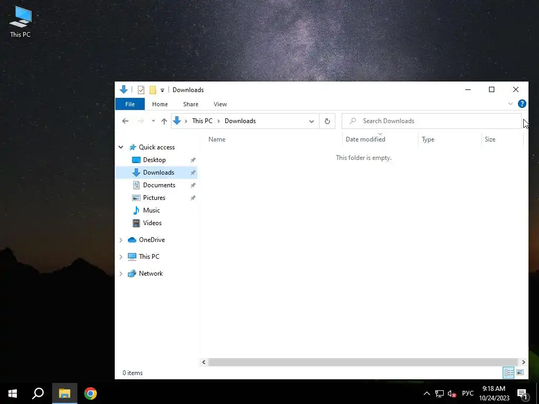
Task: Expand the OneDrive tree node
Action: [121, 240]
